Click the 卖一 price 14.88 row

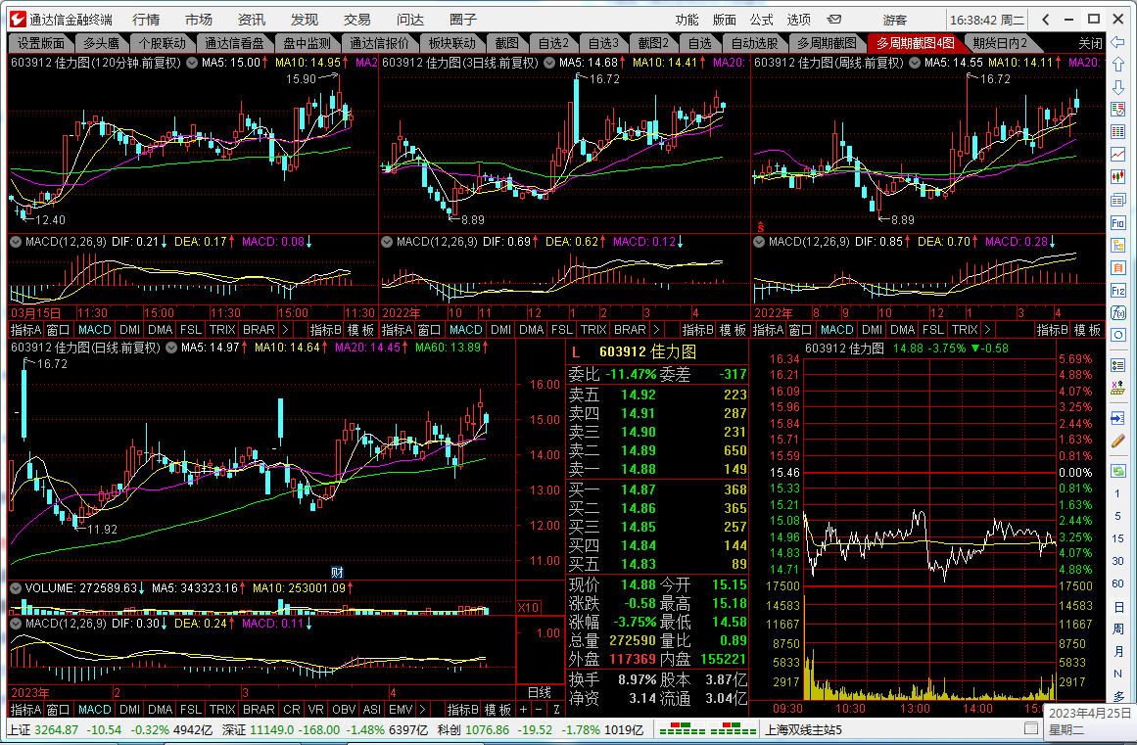point(657,469)
